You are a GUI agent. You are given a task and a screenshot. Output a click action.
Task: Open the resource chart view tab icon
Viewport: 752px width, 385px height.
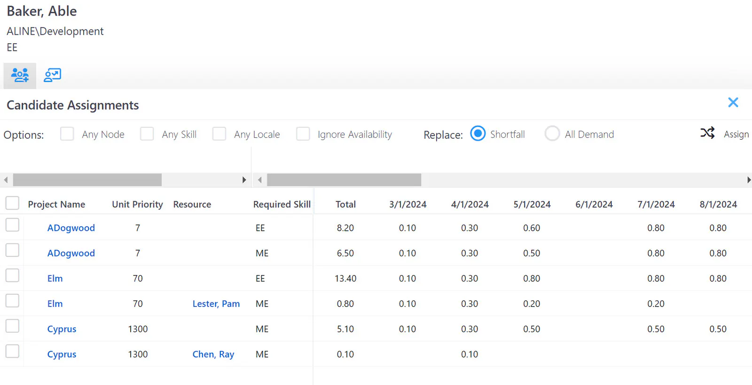point(52,75)
